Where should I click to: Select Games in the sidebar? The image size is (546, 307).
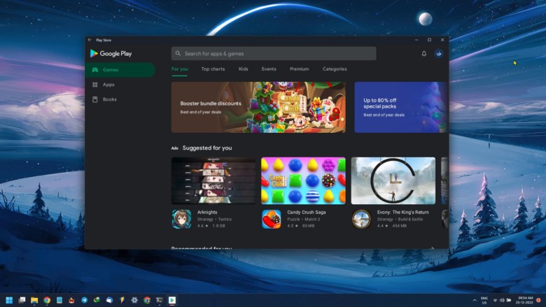click(x=120, y=70)
